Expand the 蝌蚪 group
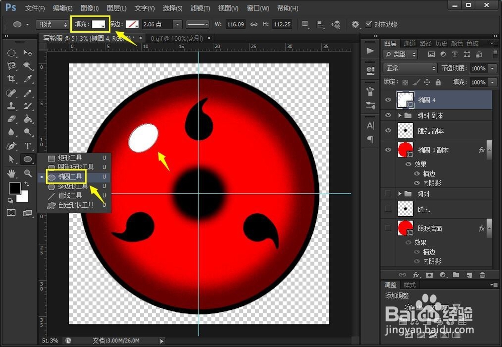 click(x=400, y=194)
